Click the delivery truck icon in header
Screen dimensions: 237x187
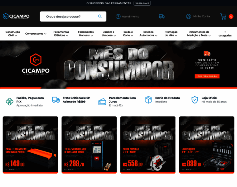(x=162, y=16)
